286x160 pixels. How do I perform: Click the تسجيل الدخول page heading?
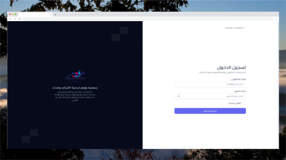tap(231, 67)
